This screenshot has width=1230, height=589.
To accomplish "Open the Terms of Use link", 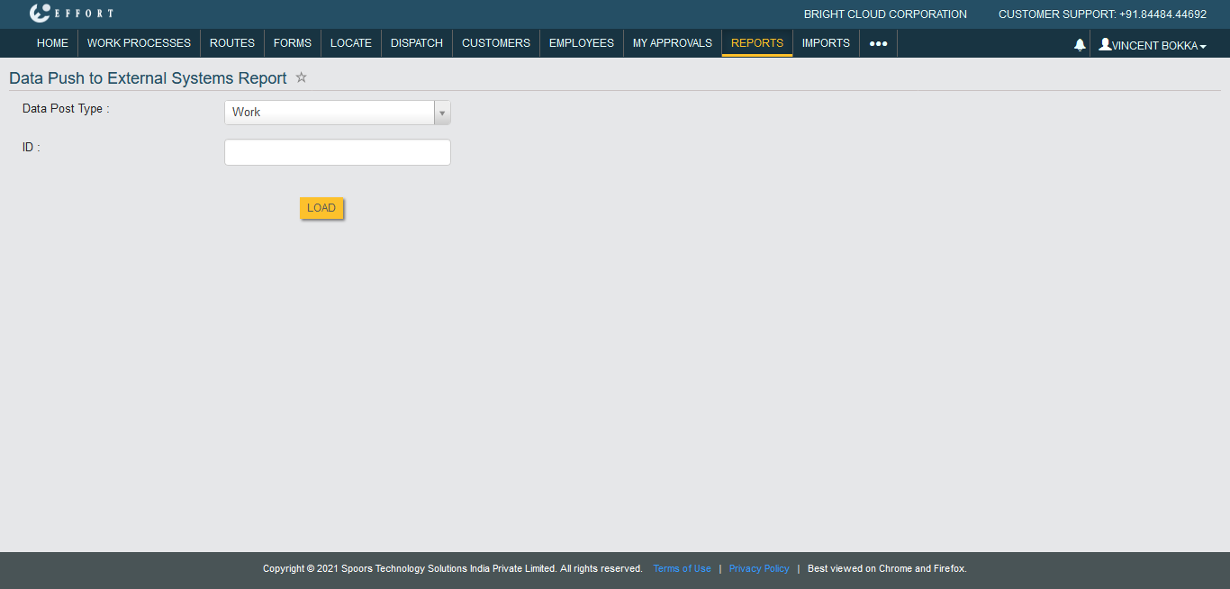I will click(x=682, y=569).
